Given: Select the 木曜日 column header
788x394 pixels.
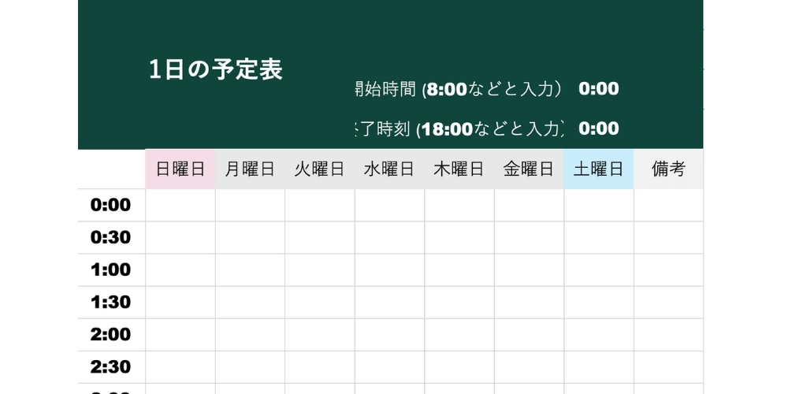Looking at the screenshot, I should [x=459, y=169].
